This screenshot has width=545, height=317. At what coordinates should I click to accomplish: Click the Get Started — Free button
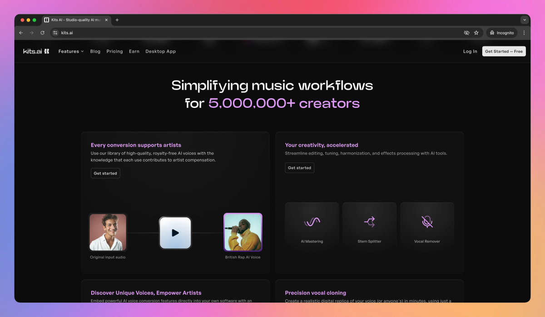pos(504,51)
